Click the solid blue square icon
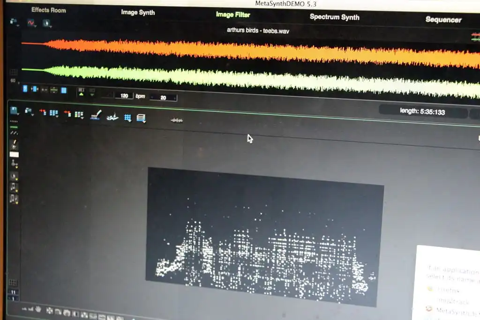 (64, 90)
